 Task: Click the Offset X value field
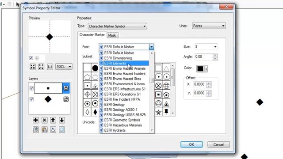[x=200, y=84]
